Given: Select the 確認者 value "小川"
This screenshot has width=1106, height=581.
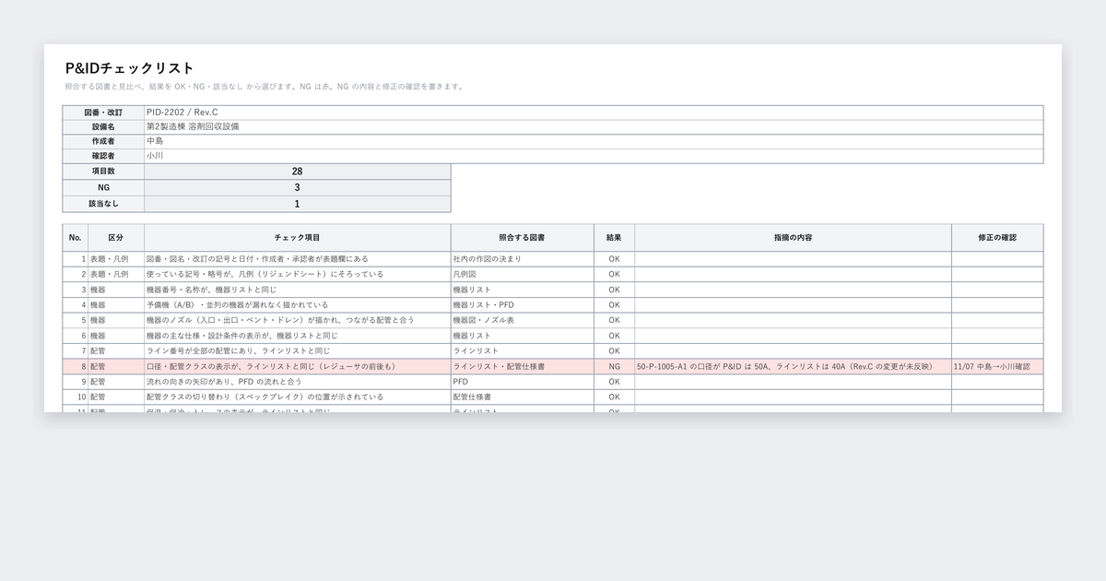Looking at the screenshot, I should (594, 157).
